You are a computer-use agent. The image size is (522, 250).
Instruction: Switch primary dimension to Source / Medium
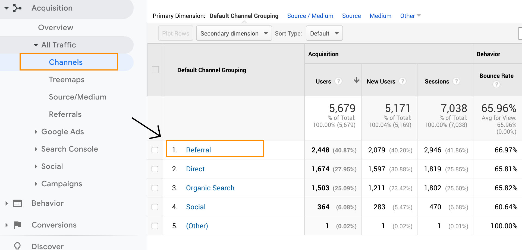310,16
